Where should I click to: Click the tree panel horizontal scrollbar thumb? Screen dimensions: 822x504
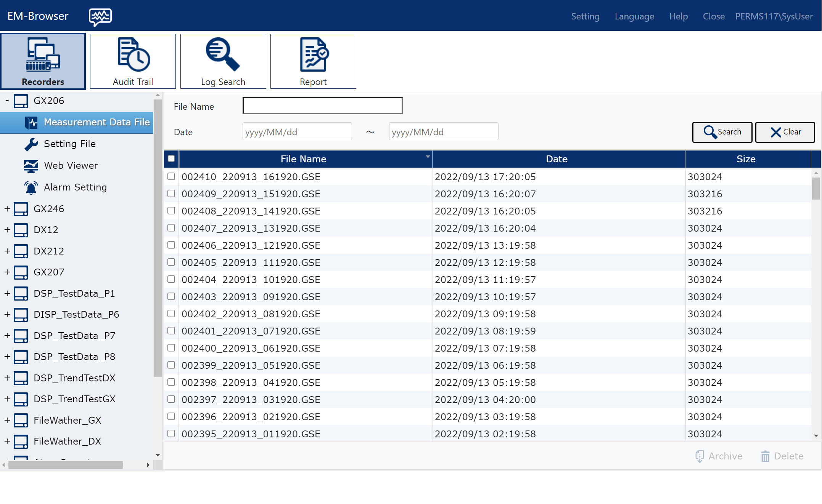tap(66, 465)
